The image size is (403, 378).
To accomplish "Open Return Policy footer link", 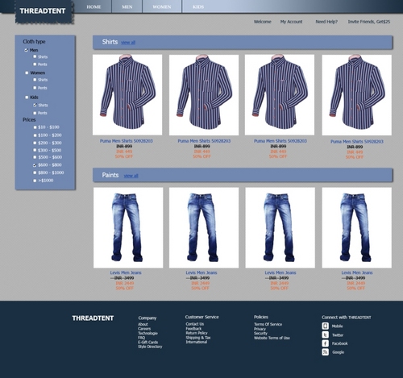I will click(197, 333).
